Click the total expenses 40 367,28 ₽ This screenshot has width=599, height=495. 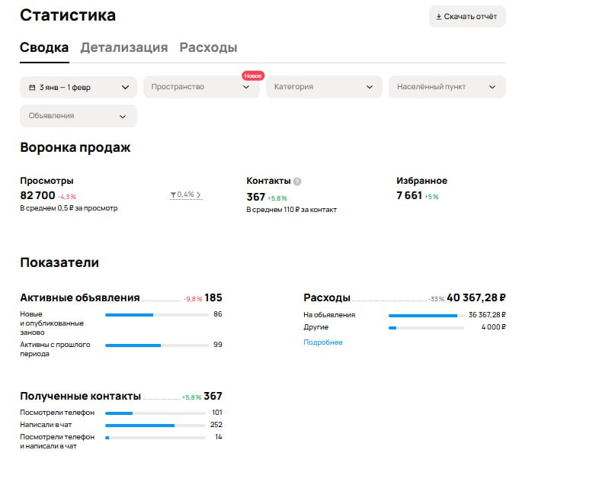pos(476,297)
